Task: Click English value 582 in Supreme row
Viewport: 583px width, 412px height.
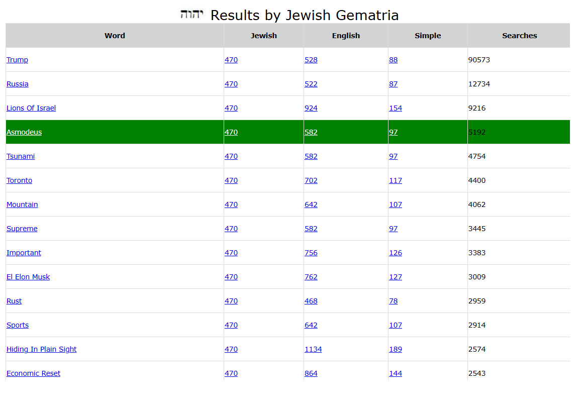Action: coord(311,229)
